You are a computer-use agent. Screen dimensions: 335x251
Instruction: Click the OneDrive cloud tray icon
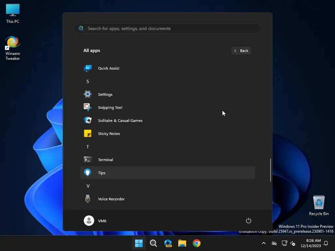274,243
